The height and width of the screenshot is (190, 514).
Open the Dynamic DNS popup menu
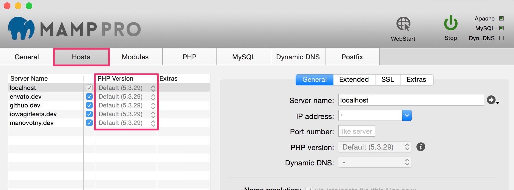tap(375, 162)
